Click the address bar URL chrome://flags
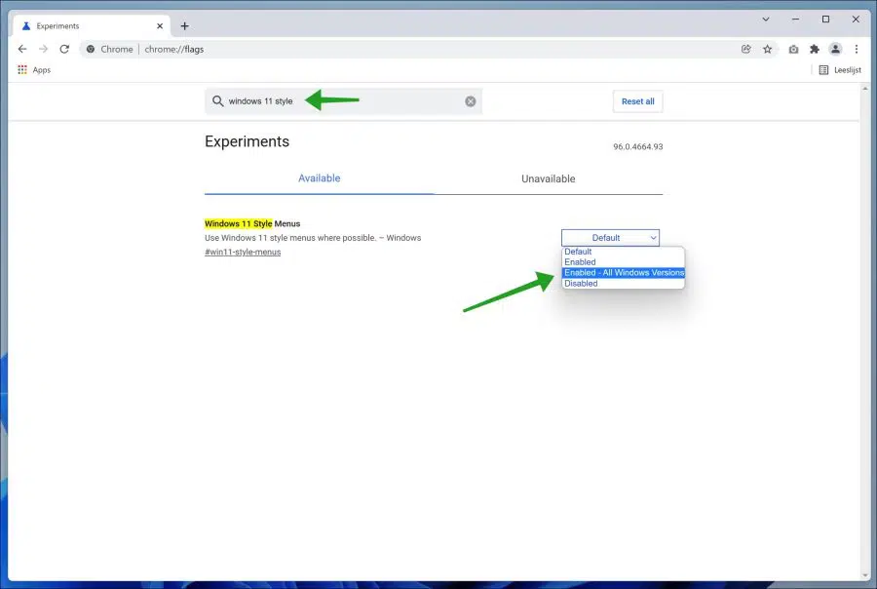This screenshot has width=877, height=589. pyautogui.click(x=174, y=50)
